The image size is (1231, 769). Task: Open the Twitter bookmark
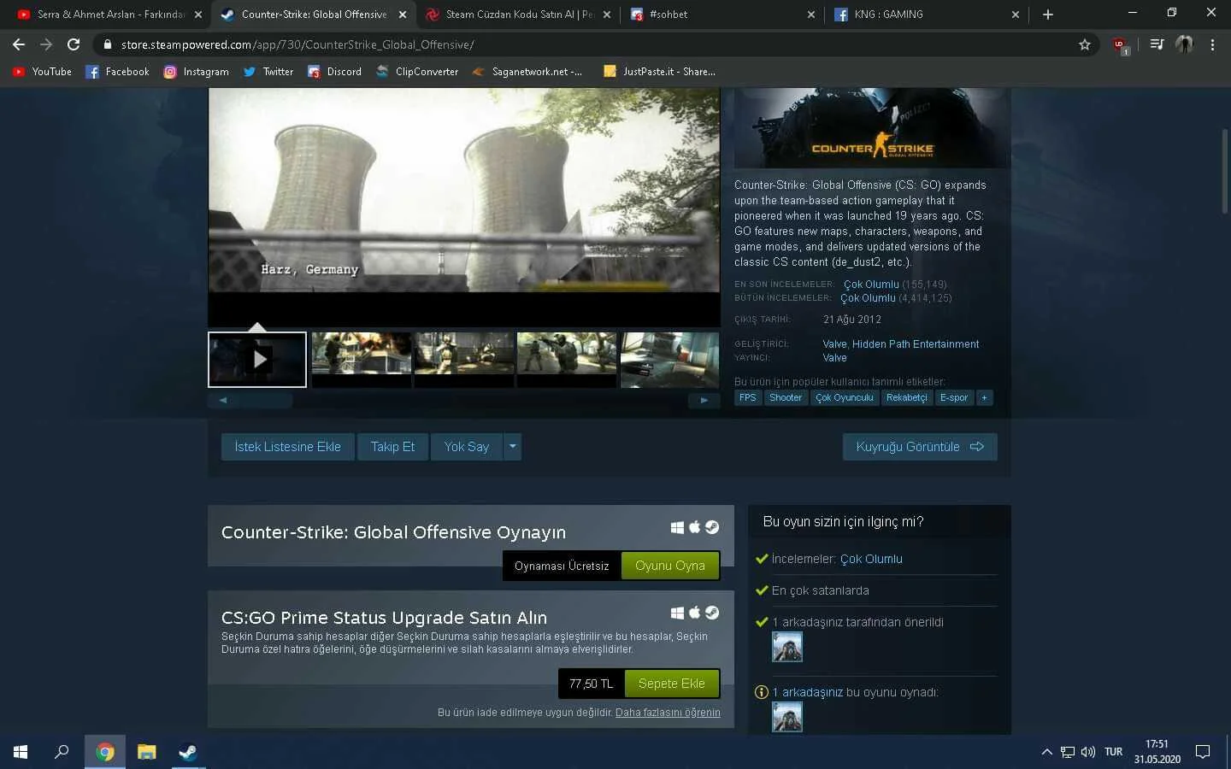pos(268,72)
